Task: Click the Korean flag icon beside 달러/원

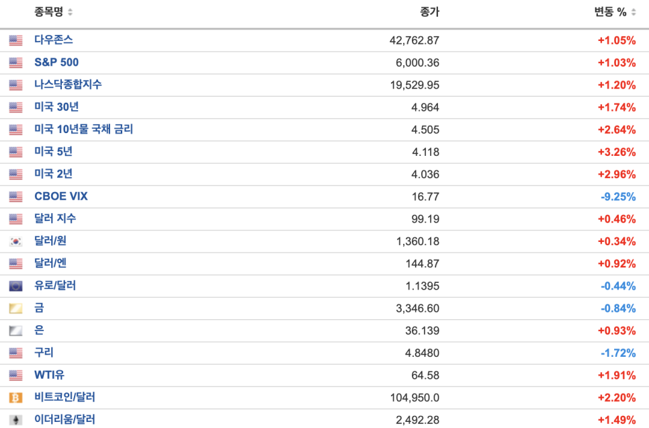Action: click(x=15, y=241)
